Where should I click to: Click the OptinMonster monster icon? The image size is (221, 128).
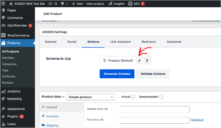point(3,25)
